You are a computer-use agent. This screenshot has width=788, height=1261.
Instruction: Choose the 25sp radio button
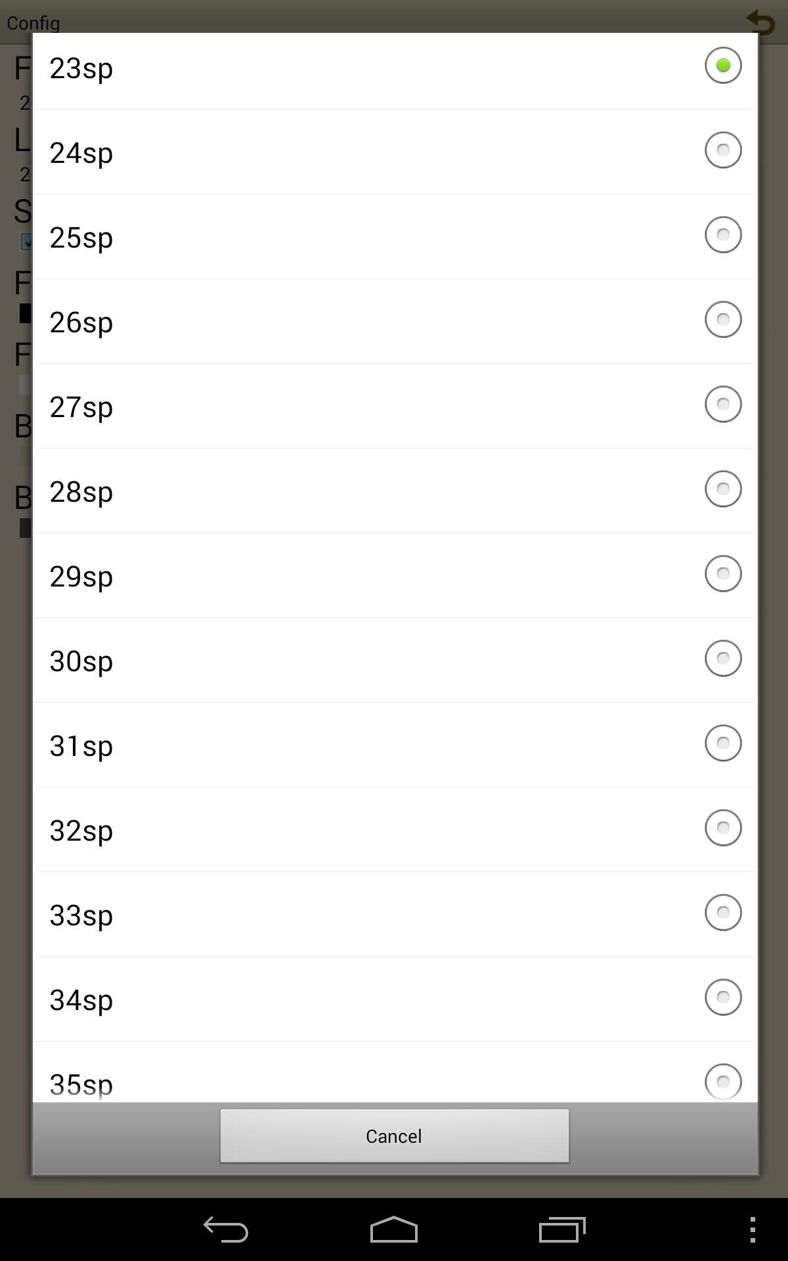click(723, 235)
